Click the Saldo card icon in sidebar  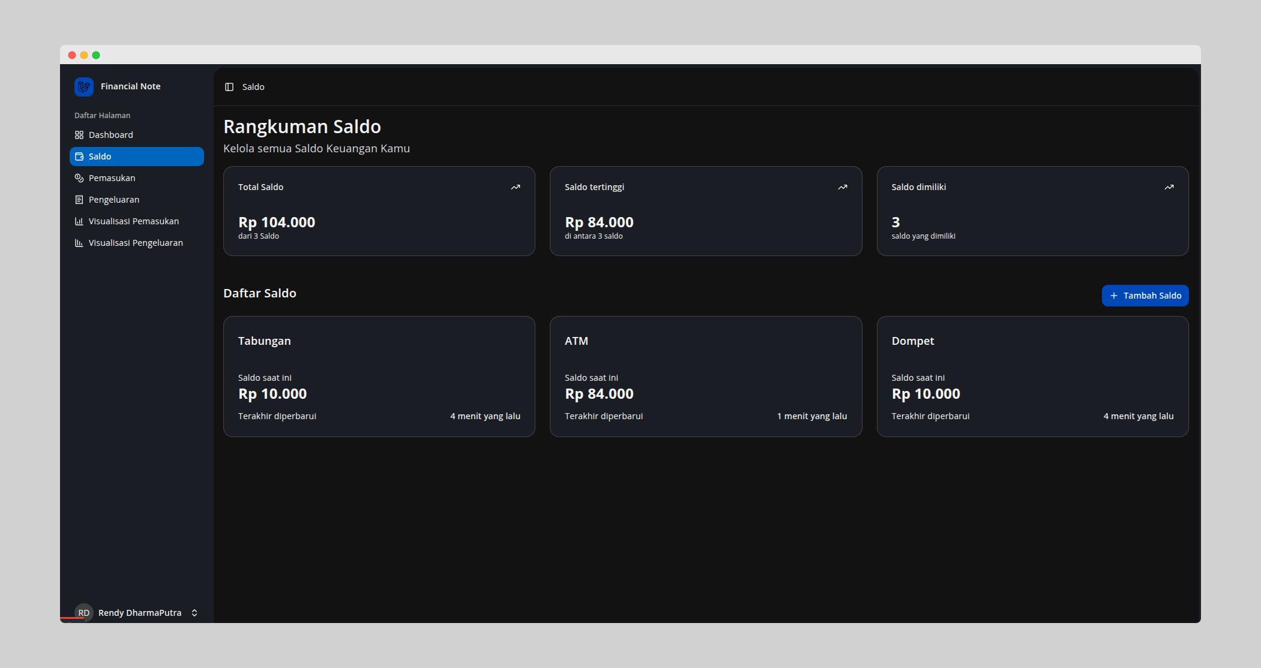pyautogui.click(x=80, y=157)
